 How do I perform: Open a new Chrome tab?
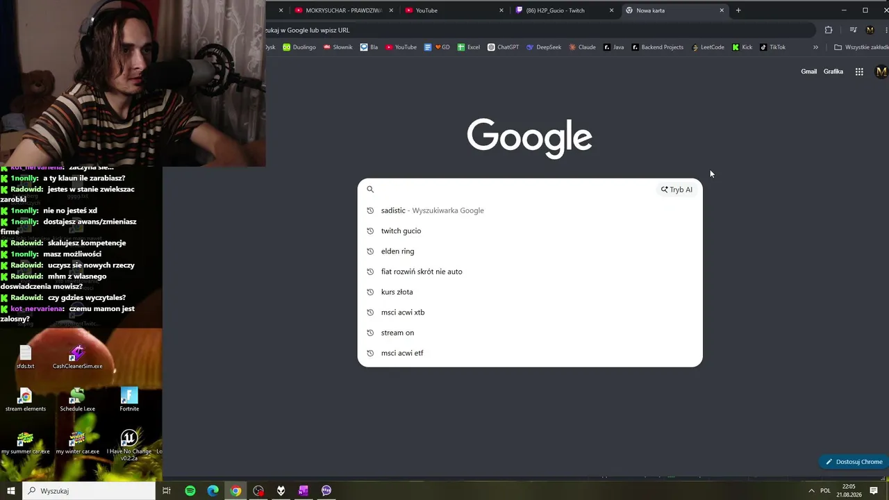pyautogui.click(x=738, y=10)
